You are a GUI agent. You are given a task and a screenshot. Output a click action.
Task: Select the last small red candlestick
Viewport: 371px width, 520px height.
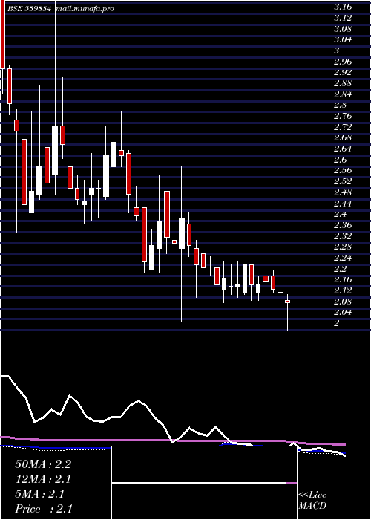(x=288, y=302)
